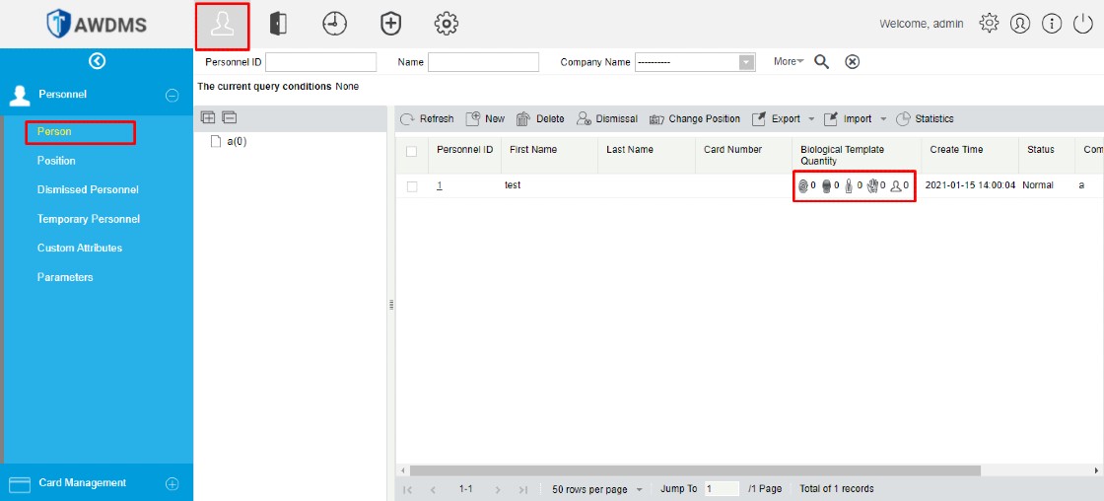Click the First Name column header
The width and height of the screenshot is (1104, 501).
pos(533,149)
